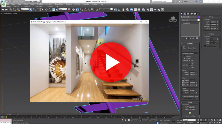Open the reference coordinate View dropdown
Screen dimensions: 222x124
pyautogui.click(x=63, y=9)
